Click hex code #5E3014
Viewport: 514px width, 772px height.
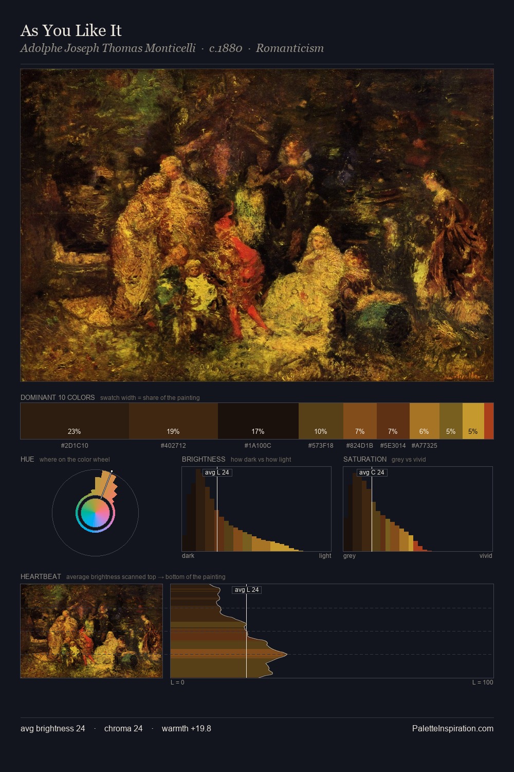[393, 446]
